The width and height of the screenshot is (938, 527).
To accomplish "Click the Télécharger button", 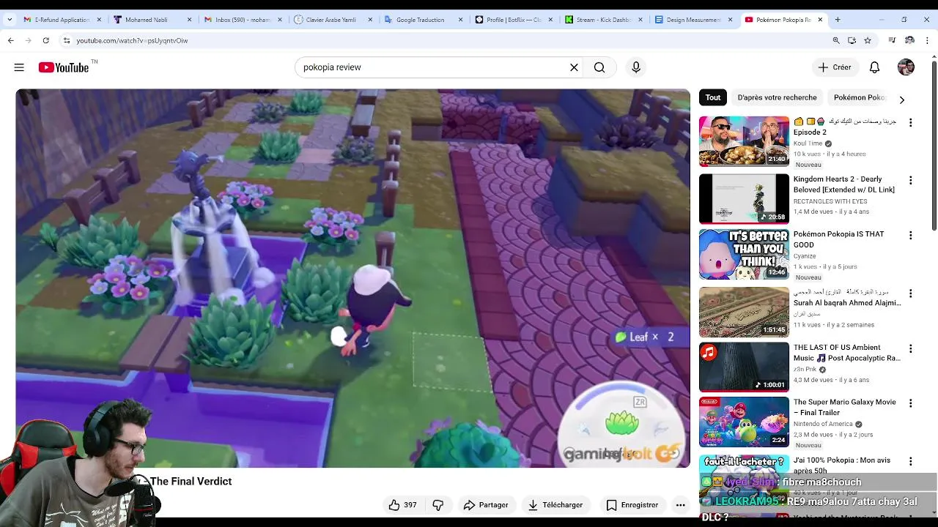I will coord(555,505).
